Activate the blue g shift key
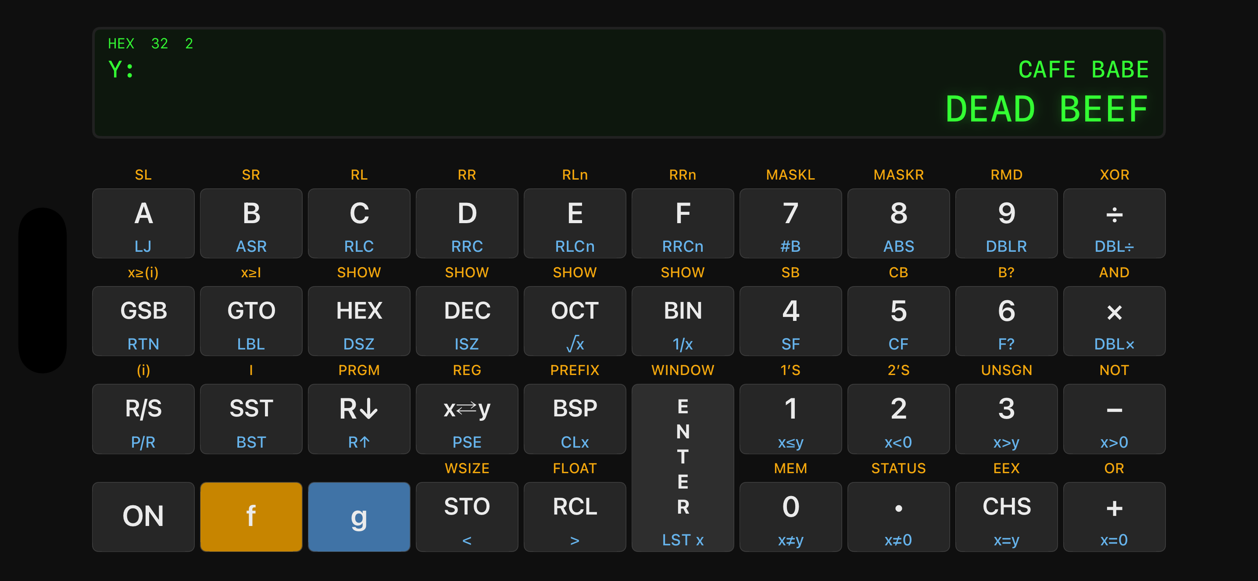Viewport: 1258px width, 581px height. pyautogui.click(x=359, y=516)
